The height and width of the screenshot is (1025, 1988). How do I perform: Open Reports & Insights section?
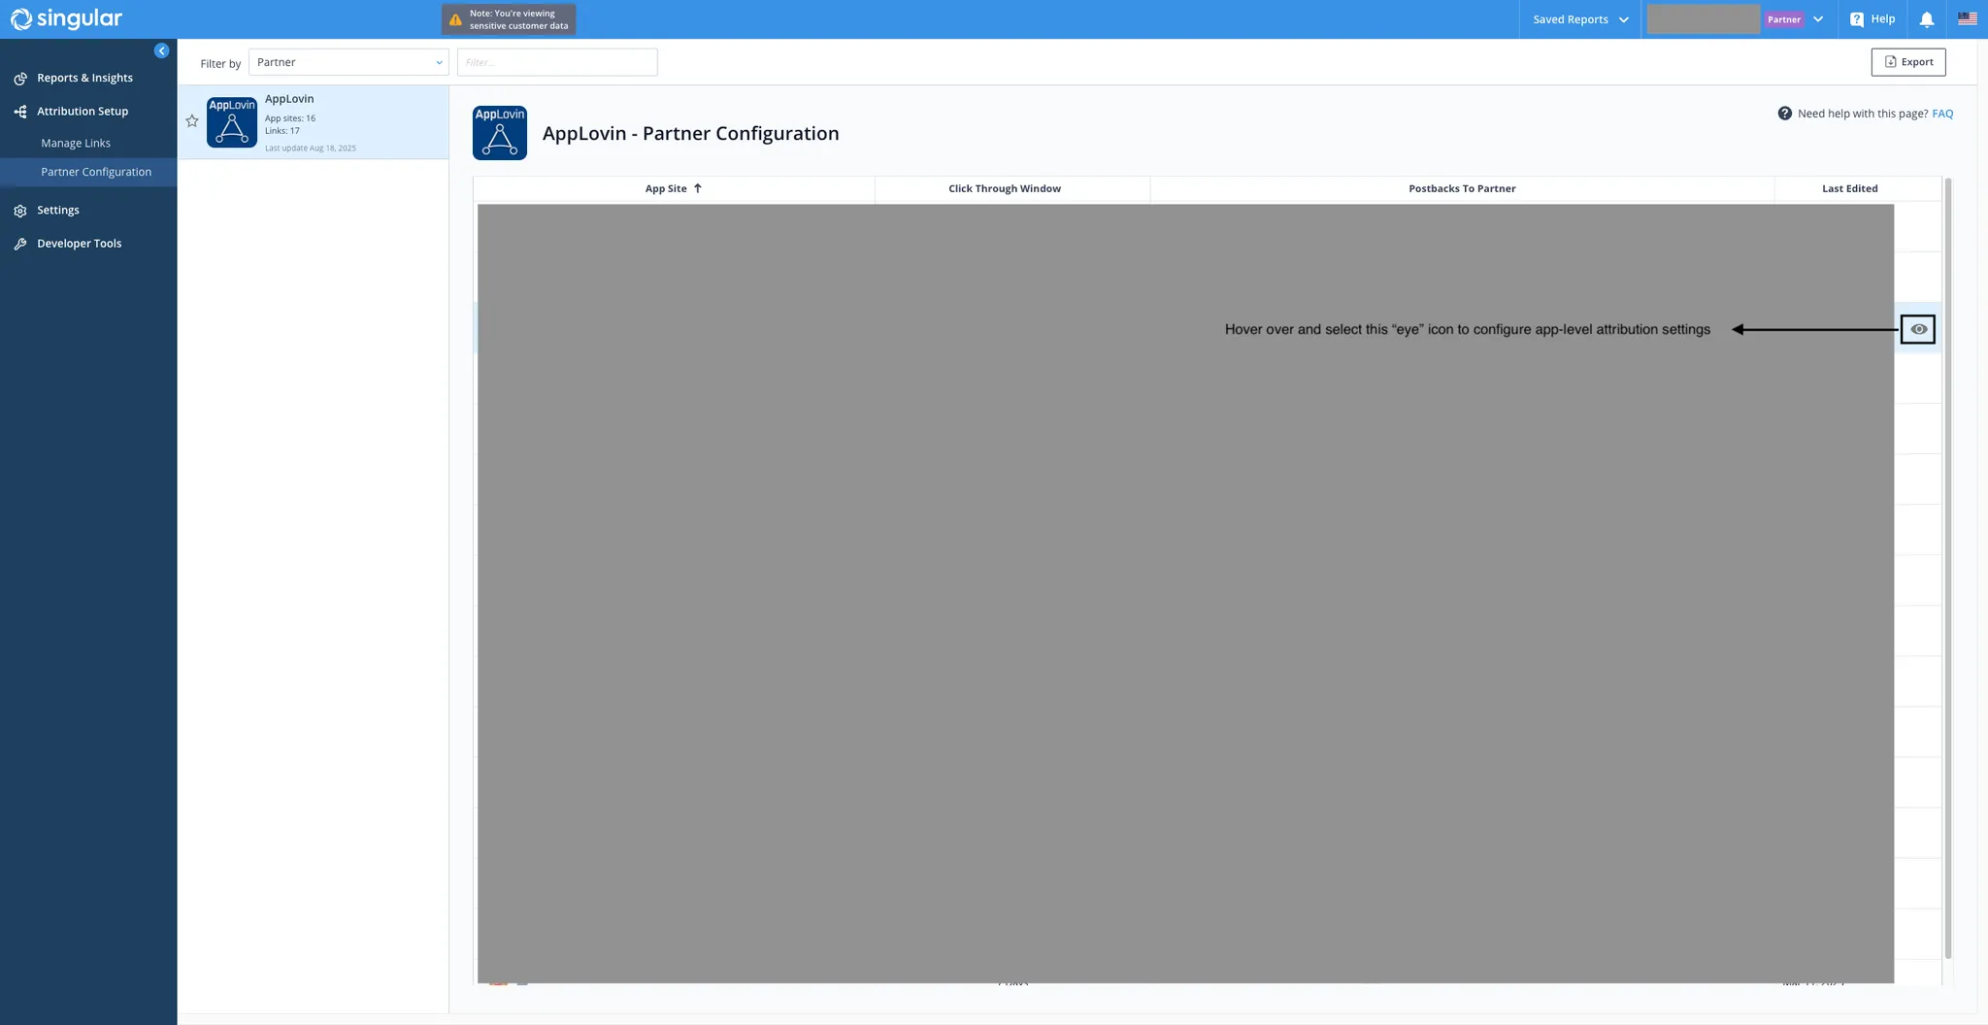click(x=84, y=78)
